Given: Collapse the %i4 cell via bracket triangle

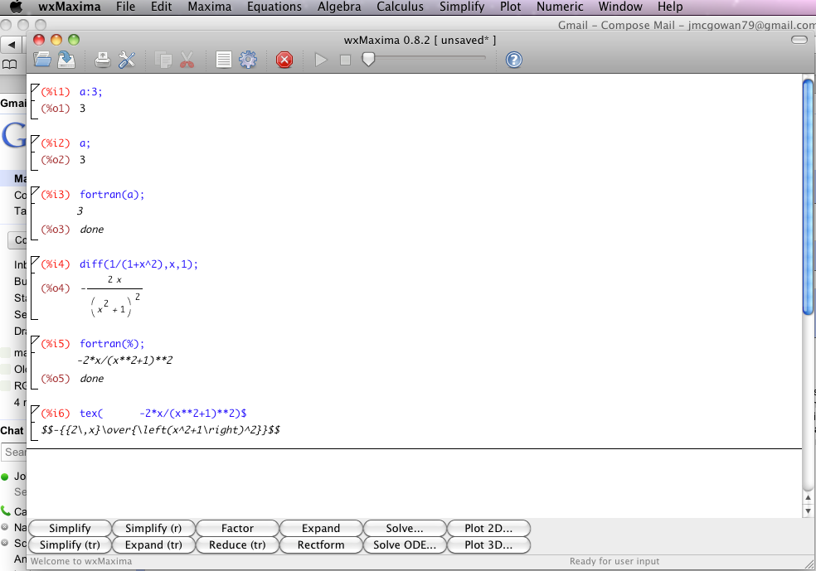Looking at the screenshot, I should (35, 261).
